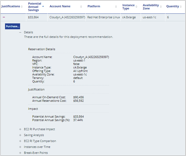The image size is (186, 156).
Task: Click the Account Name column header
Action: (x=60, y=6)
